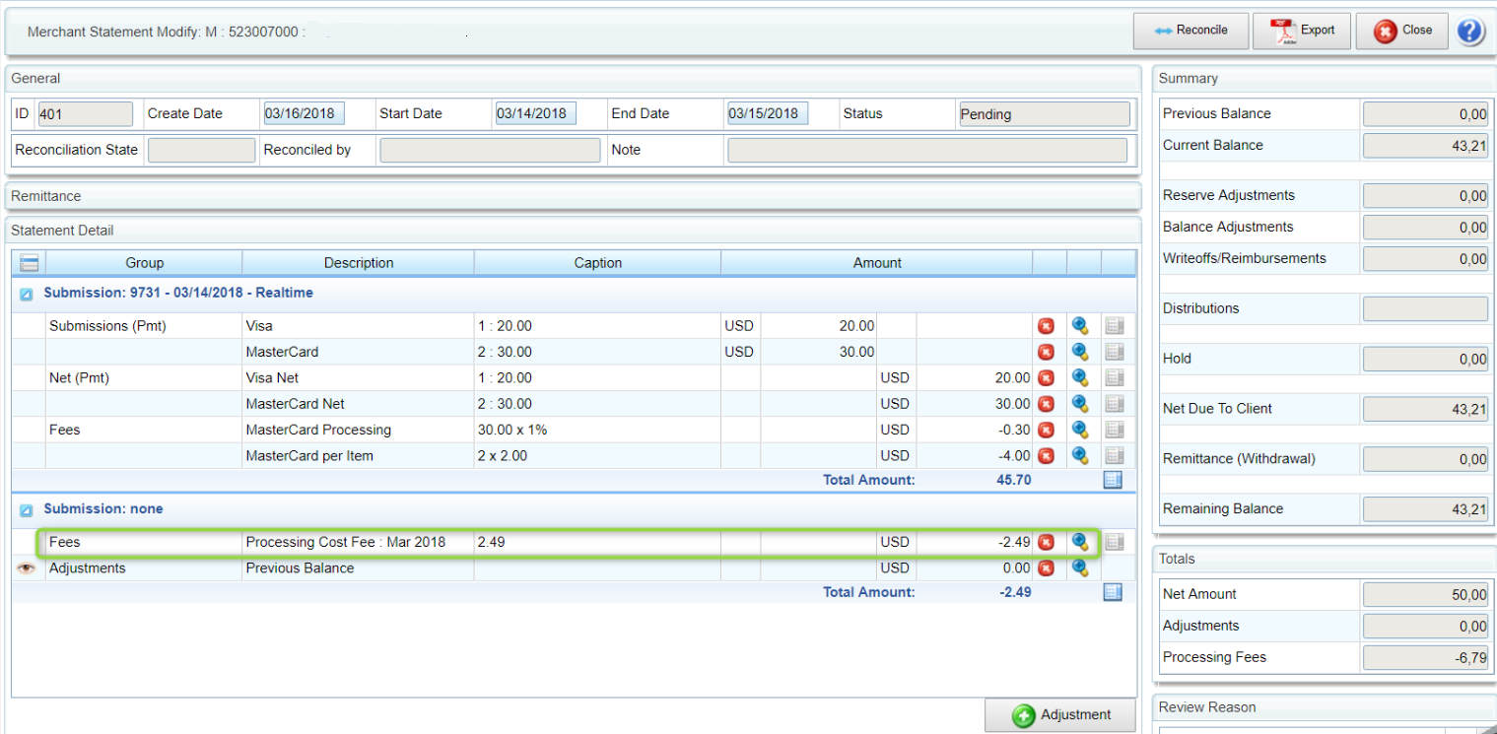Delete the Visa submission row
Image resolution: width=1497 pixels, height=734 pixels.
[1046, 326]
